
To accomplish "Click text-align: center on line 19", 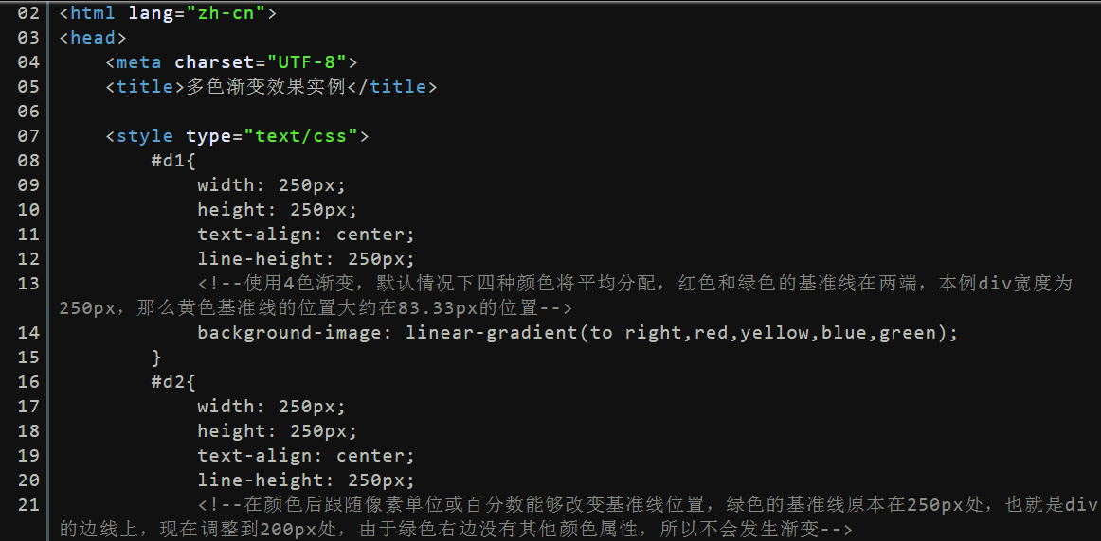I will 306,456.
